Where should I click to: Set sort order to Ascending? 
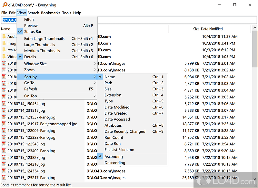point(133,157)
